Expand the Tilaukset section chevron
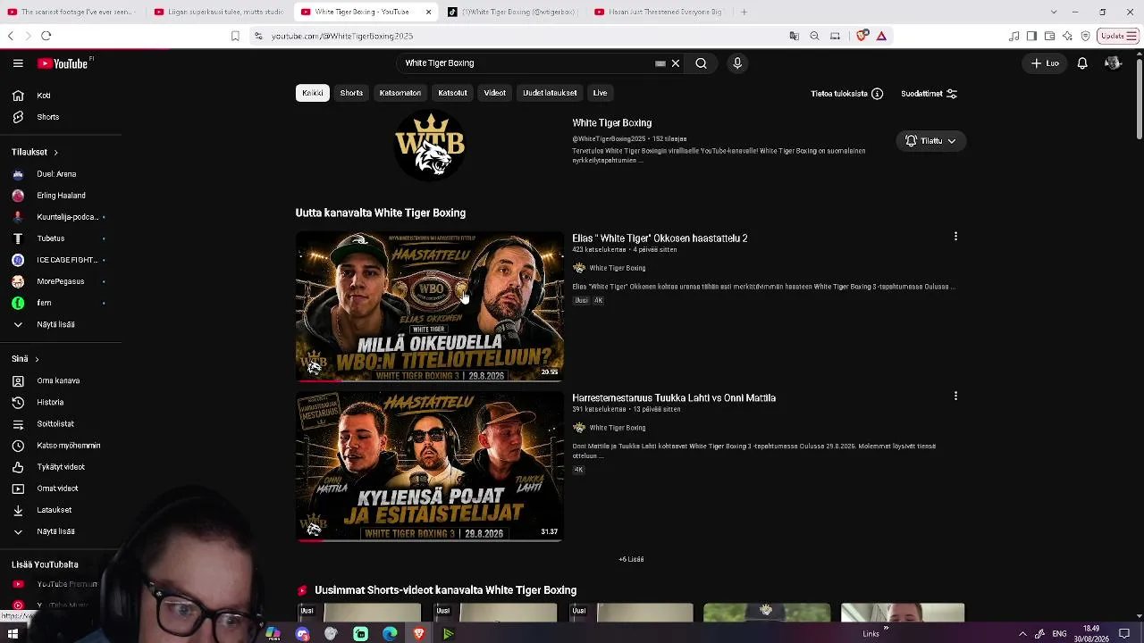The height and width of the screenshot is (643, 1144). pyautogui.click(x=55, y=153)
